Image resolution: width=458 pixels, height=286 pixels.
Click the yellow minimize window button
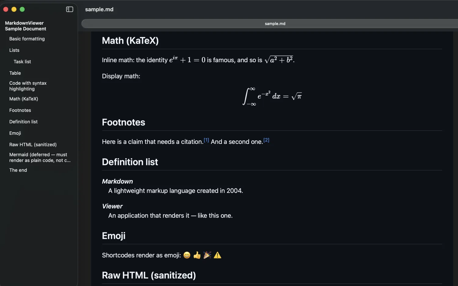[14, 9]
